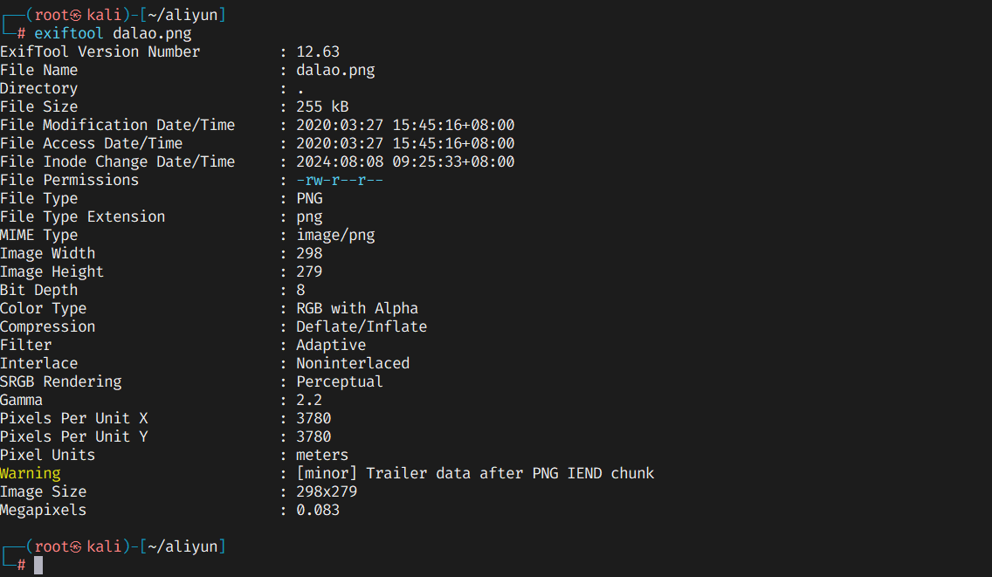Click the dalao.png command argument
Image resolution: width=992 pixels, height=577 pixels.
153,33
